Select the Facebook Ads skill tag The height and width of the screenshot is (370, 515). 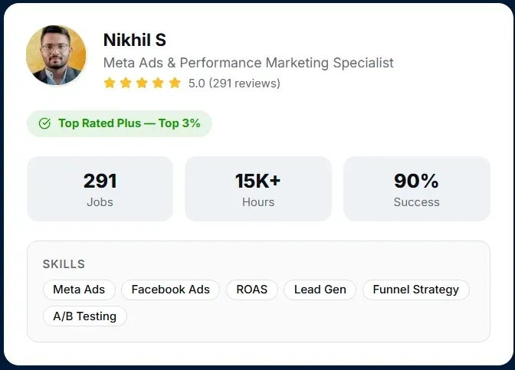click(170, 290)
